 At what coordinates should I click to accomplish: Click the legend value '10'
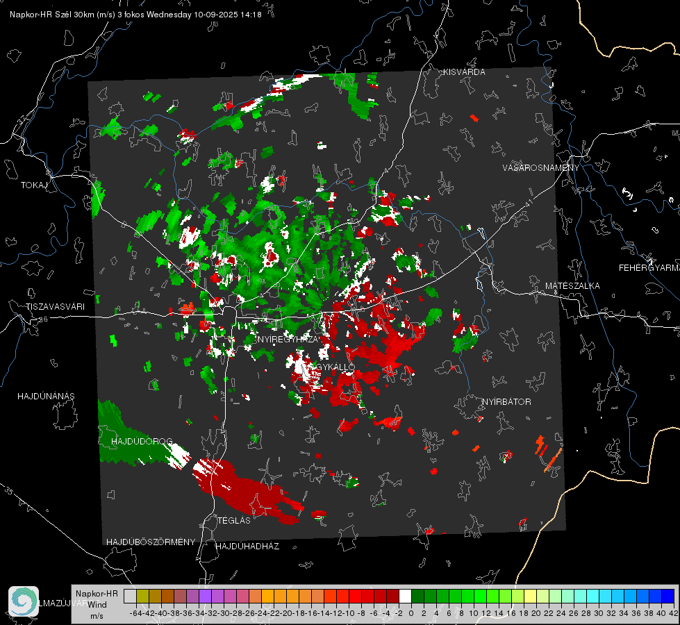pyautogui.click(x=473, y=613)
